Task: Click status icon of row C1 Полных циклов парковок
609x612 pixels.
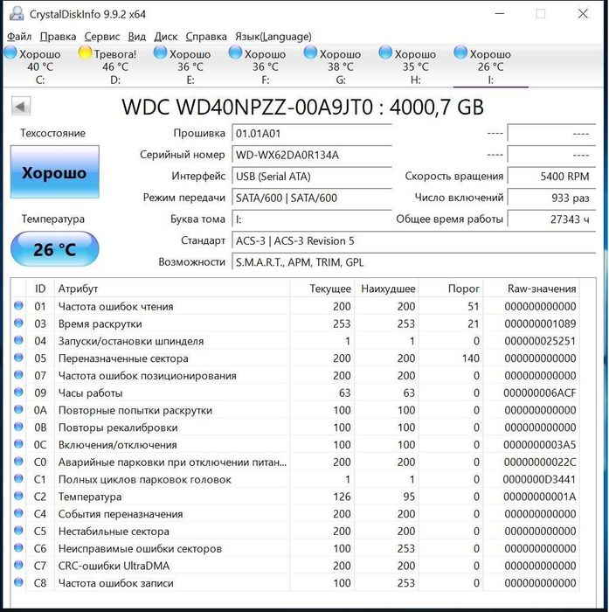Action: click(x=18, y=478)
